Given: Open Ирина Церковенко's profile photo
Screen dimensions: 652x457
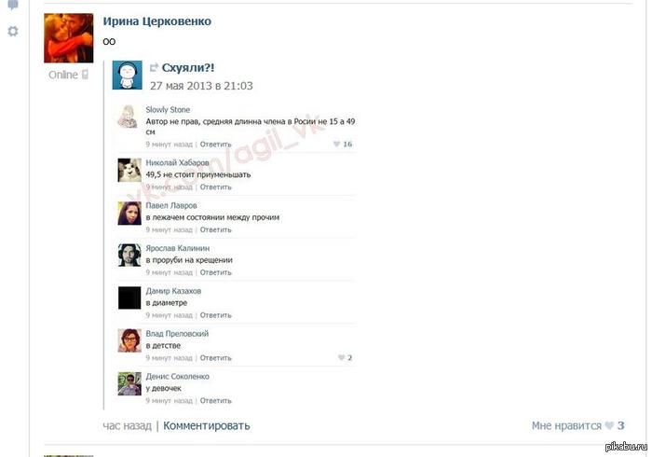Looking at the screenshot, I should coord(69,38).
